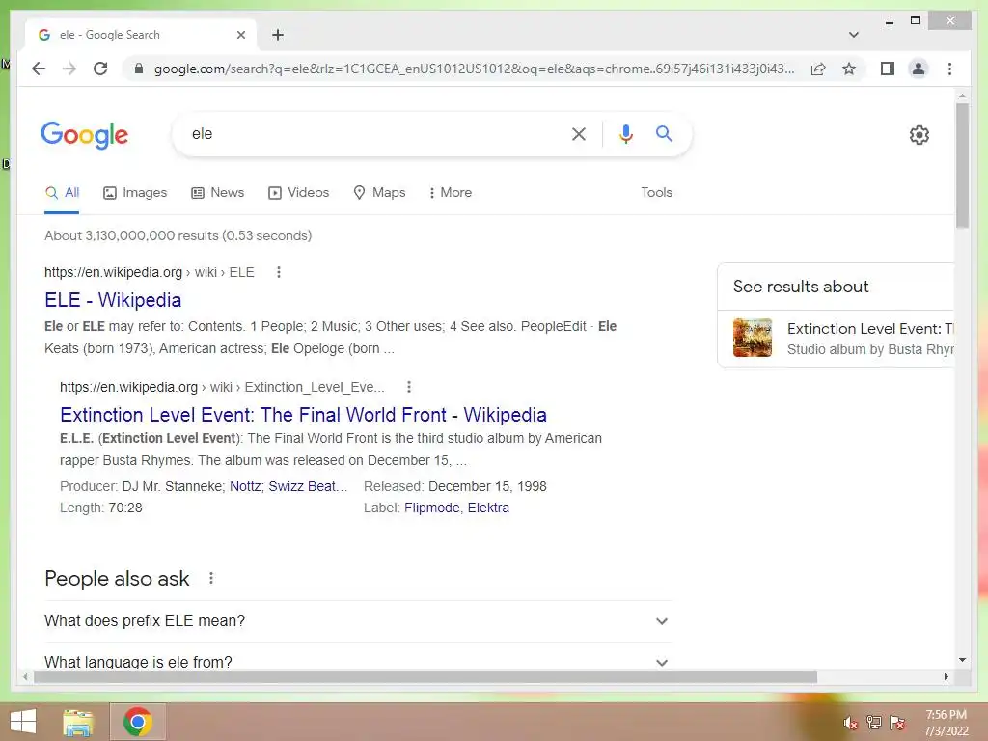Switch to News results tab

click(217, 193)
